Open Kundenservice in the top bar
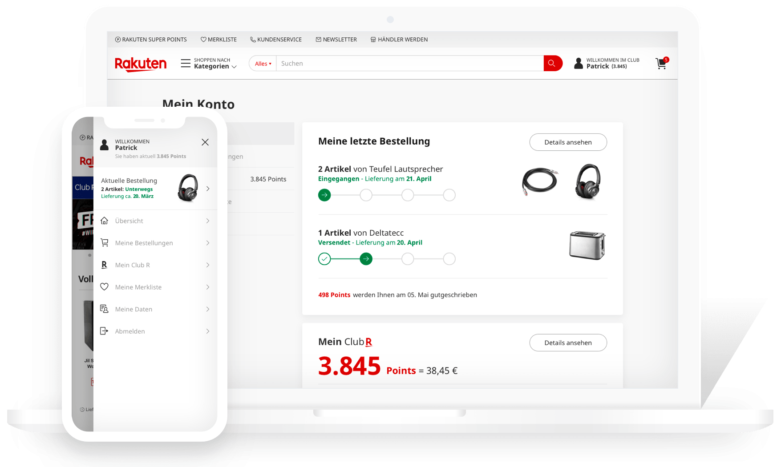This screenshot has width=781, height=467. [276, 40]
